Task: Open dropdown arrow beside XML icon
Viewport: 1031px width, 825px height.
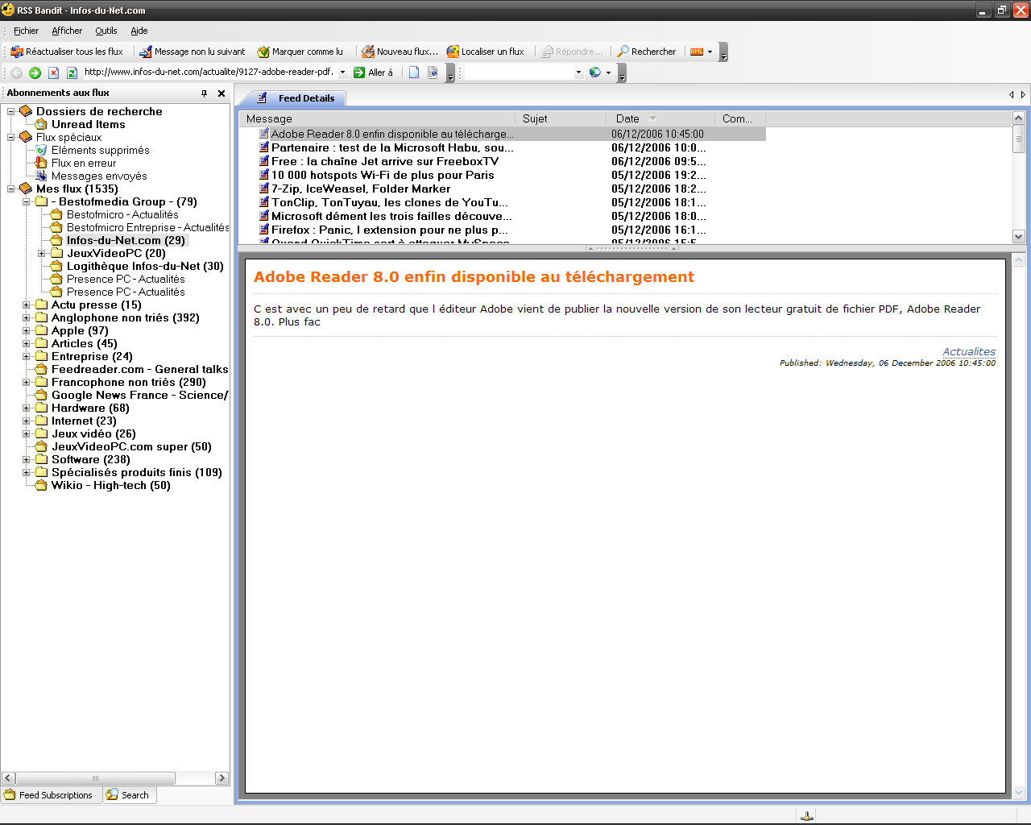Action: coord(710,52)
